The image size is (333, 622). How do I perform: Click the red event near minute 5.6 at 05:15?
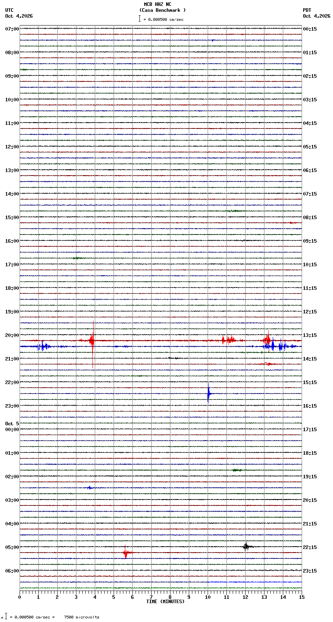126,553
